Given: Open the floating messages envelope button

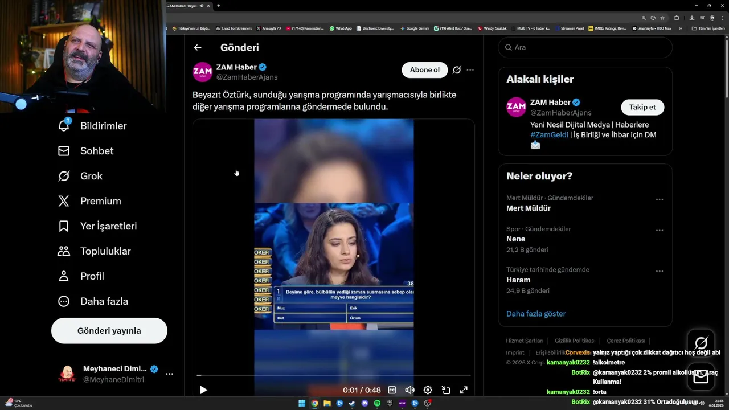Looking at the screenshot, I should (701, 377).
